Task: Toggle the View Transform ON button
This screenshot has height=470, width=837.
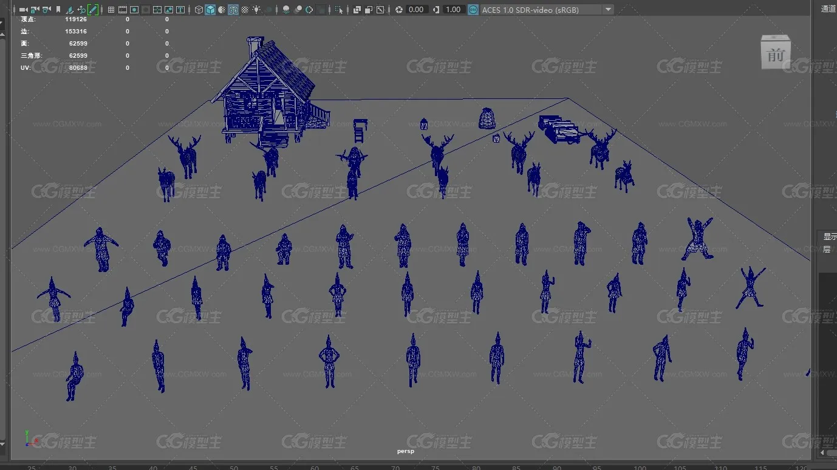Action: click(x=473, y=10)
